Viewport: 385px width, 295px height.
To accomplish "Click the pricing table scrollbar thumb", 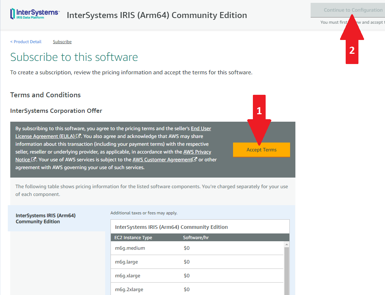I will (287, 271).
